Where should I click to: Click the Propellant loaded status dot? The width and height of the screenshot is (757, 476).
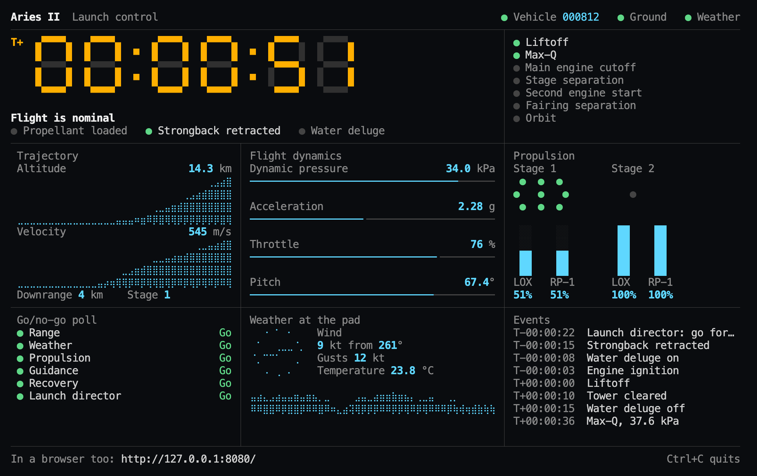click(x=14, y=131)
